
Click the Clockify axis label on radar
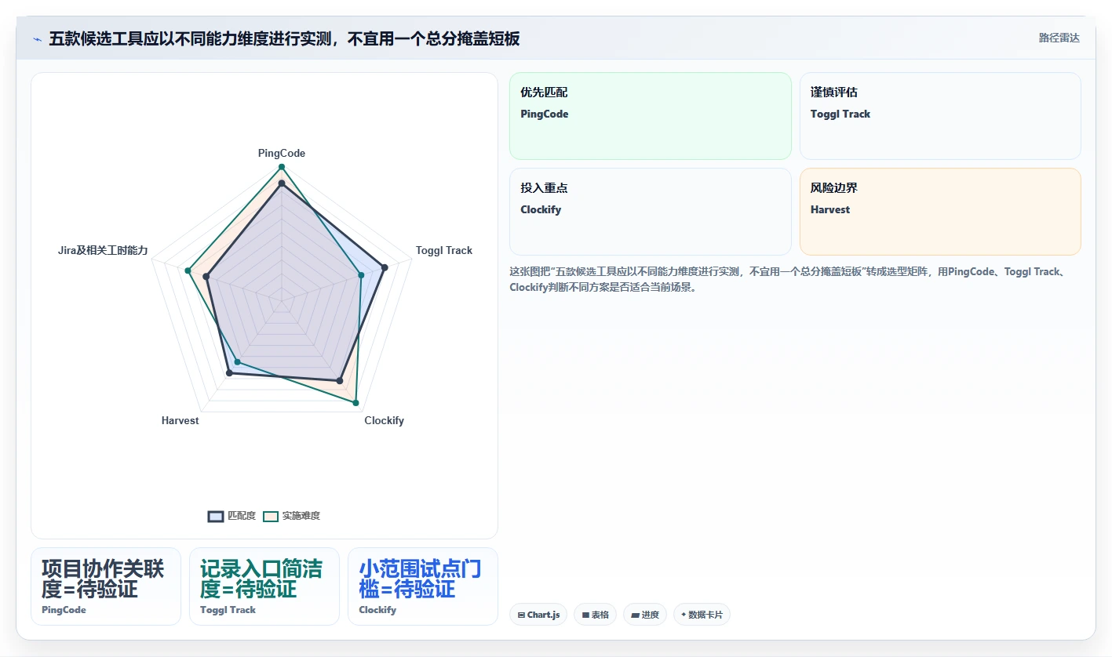click(x=385, y=420)
